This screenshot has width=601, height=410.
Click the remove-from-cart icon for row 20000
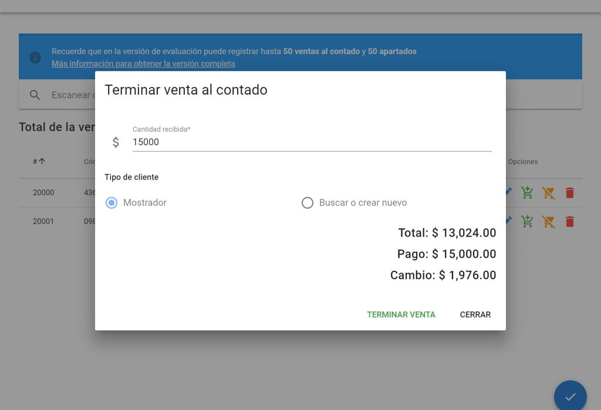pyautogui.click(x=548, y=193)
